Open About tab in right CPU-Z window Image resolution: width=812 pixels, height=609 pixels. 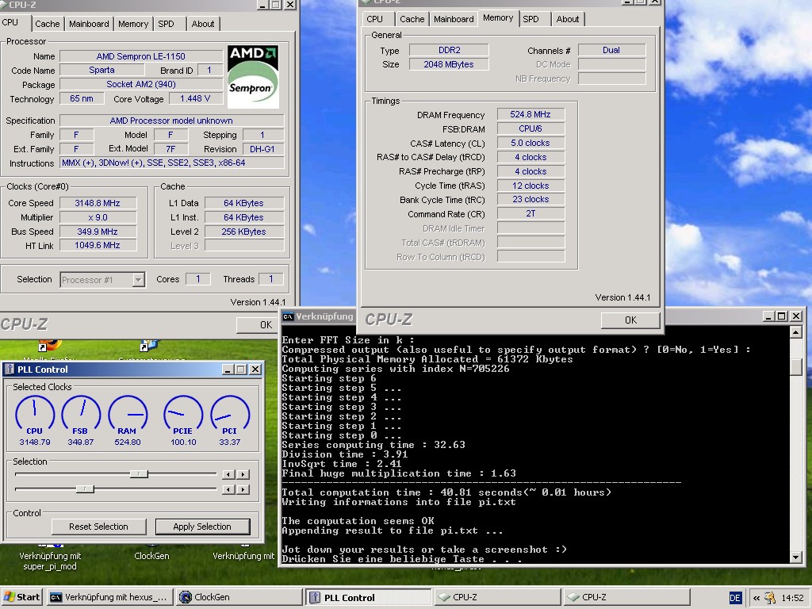568,19
